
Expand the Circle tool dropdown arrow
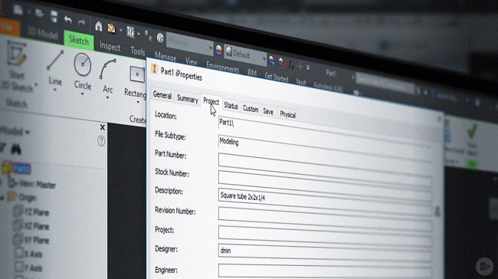(x=82, y=94)
